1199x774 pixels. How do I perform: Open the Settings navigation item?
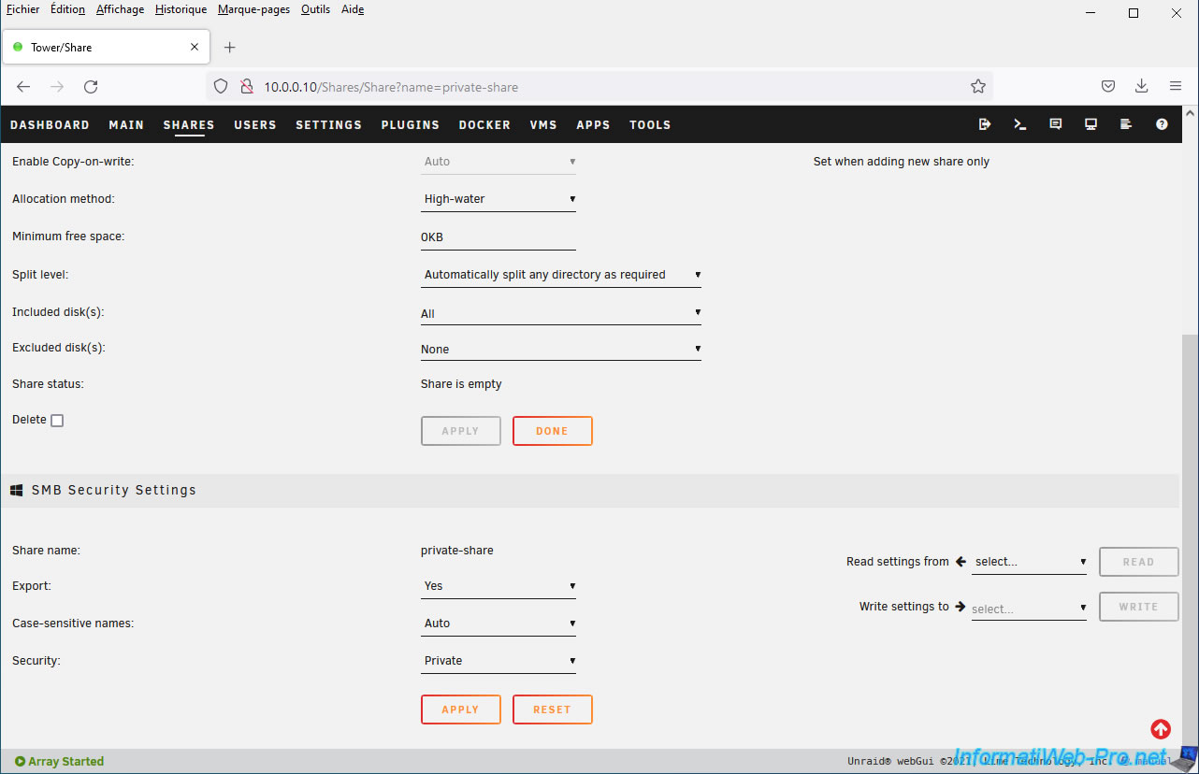coord(328,125)
